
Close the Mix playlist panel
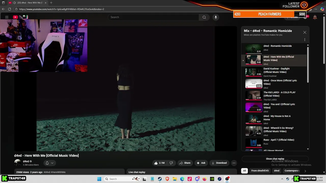coord(305,32)
